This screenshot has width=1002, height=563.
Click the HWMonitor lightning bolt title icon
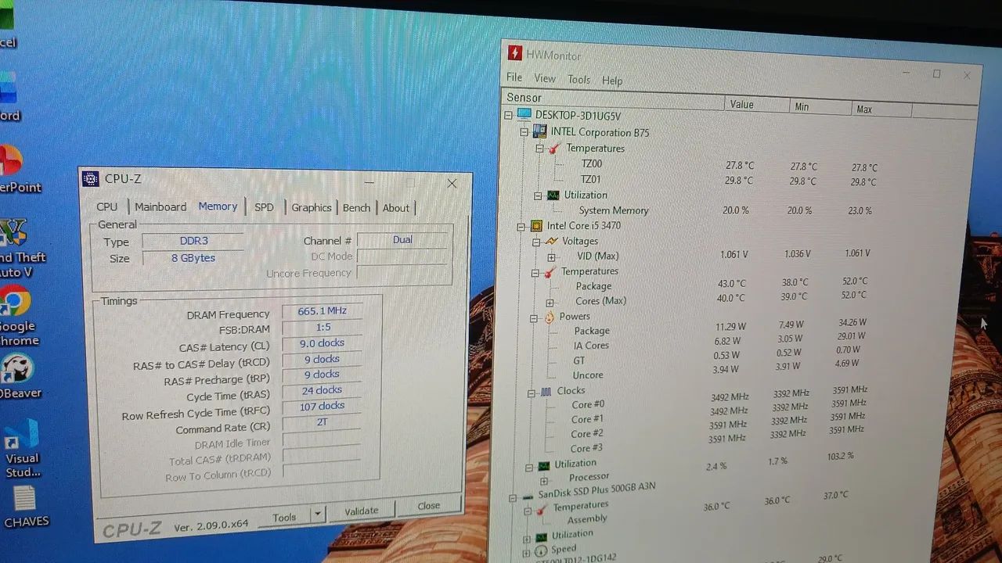514,53
